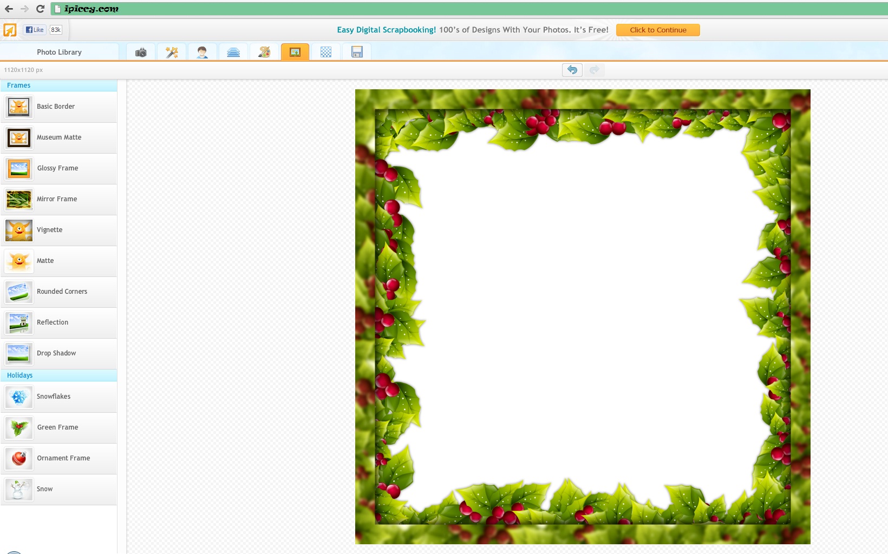Image resolution: width=888 pixels, height=554 pixels.
Task: Collapse the Frames section header
Action: (x=58, y=85)
